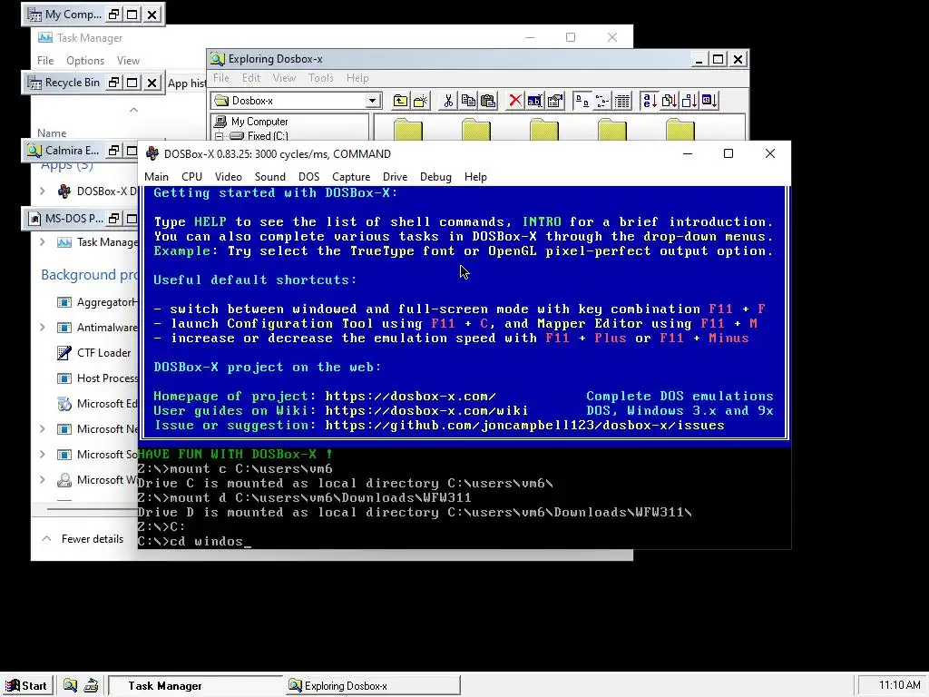
Task: Open Properties from the Exploring toolbar
Action: [x=555, y=101]
